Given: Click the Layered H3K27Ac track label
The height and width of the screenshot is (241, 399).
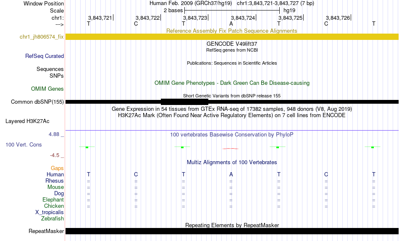Looking at the screenshot, I should (x=27, y=121).
